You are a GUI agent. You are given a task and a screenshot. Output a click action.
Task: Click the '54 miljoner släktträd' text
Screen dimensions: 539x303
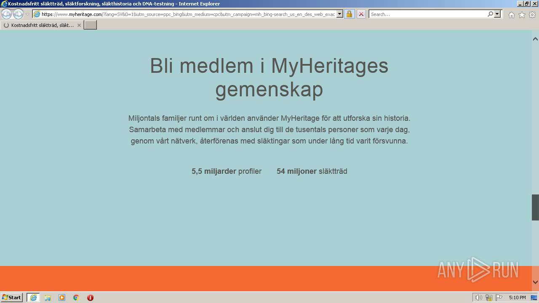click(312, 171)
